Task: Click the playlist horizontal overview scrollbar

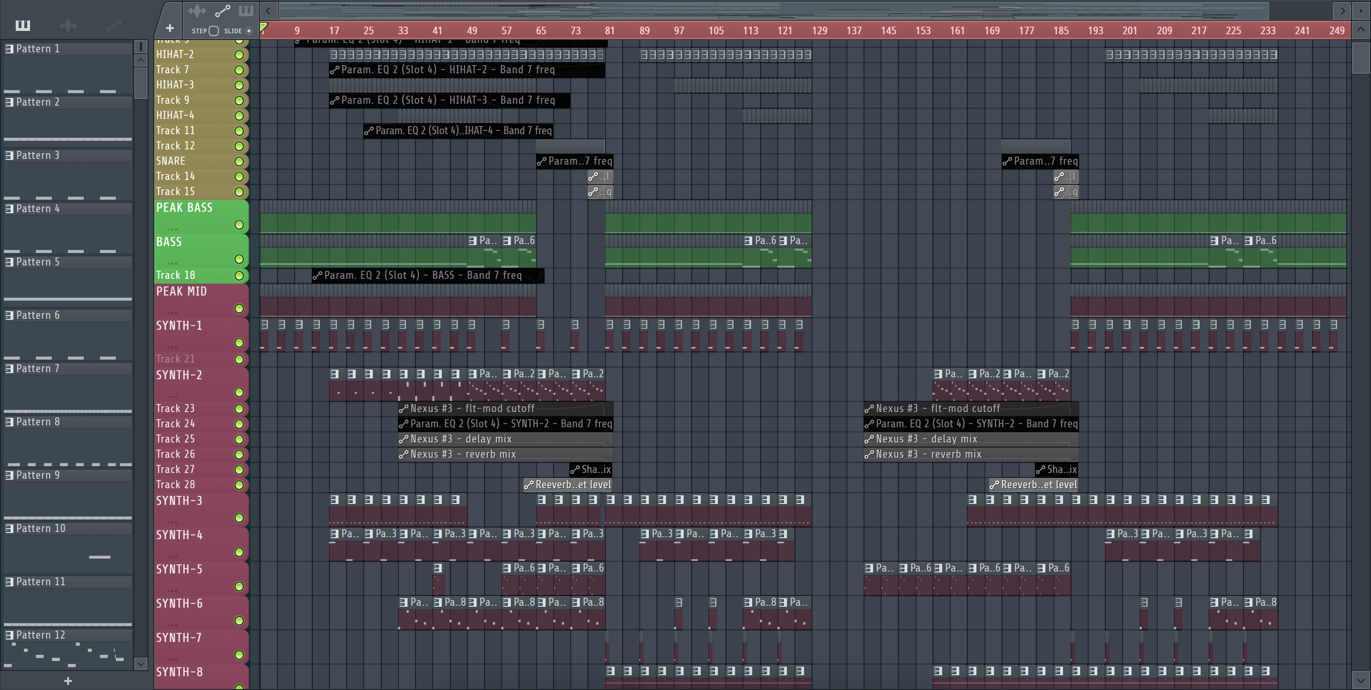Action: coord(774,10)
